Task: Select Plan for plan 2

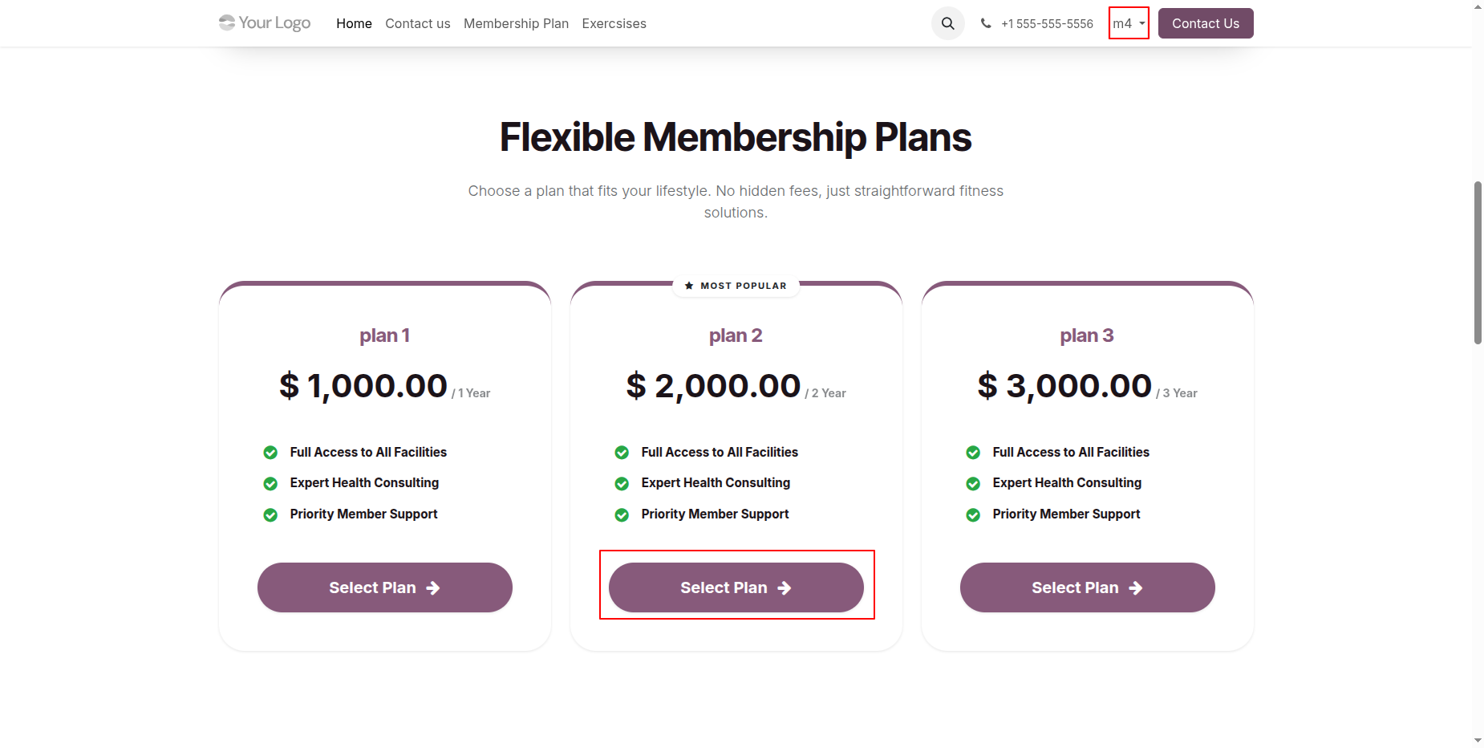Action: pos(736,587)
